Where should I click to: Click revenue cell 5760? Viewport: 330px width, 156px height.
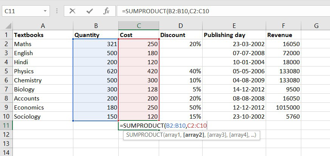(x=284, y=116)
